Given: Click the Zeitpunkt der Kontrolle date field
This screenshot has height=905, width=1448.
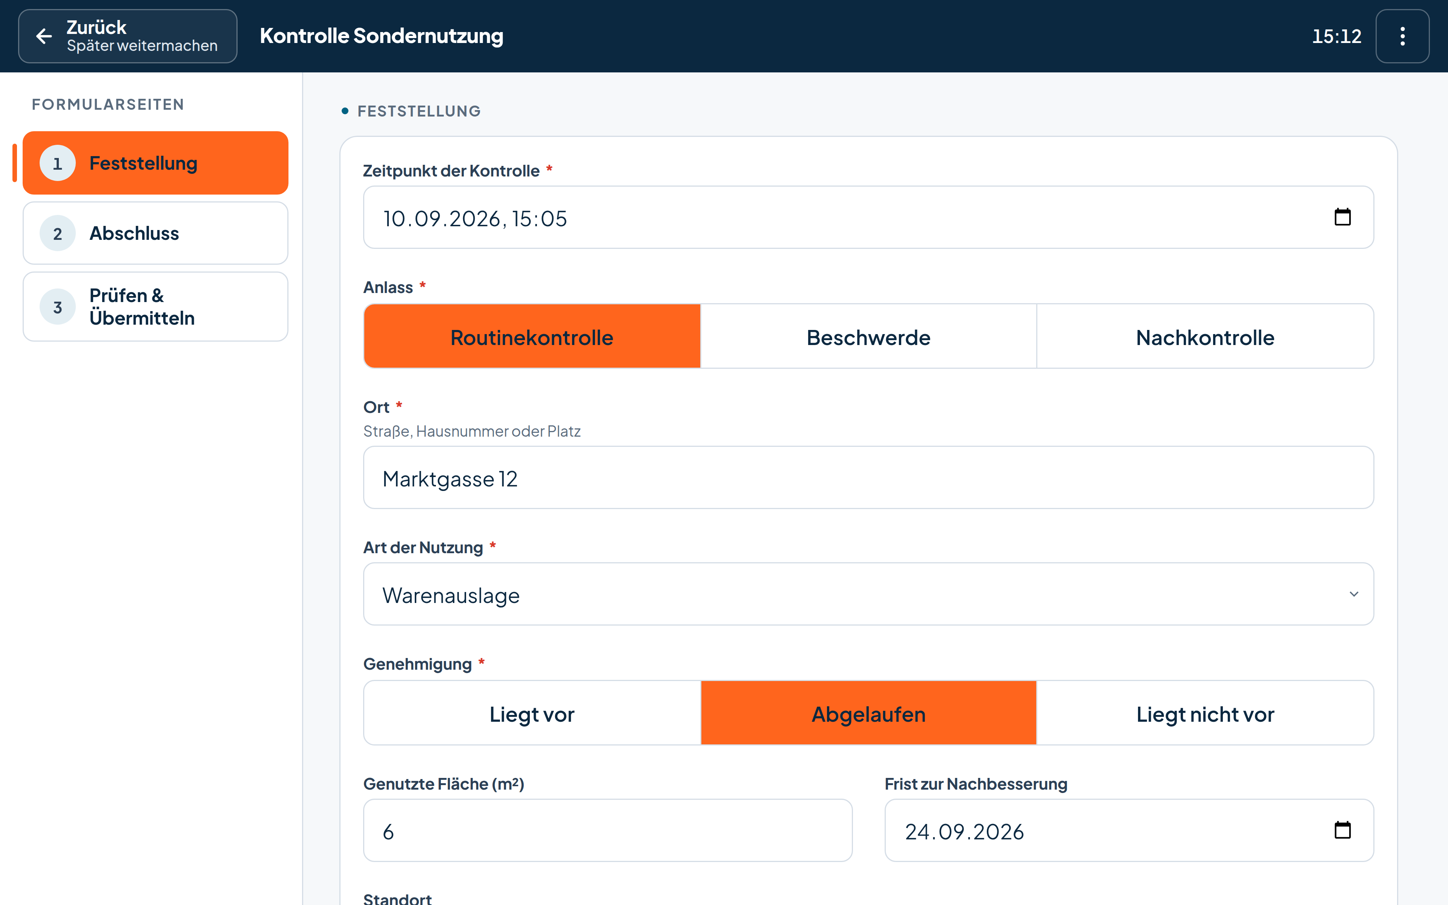Looking at the screenshot, I should click(868, 217).
